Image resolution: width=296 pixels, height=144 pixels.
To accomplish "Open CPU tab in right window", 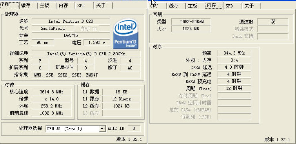I will coord(157,6).
